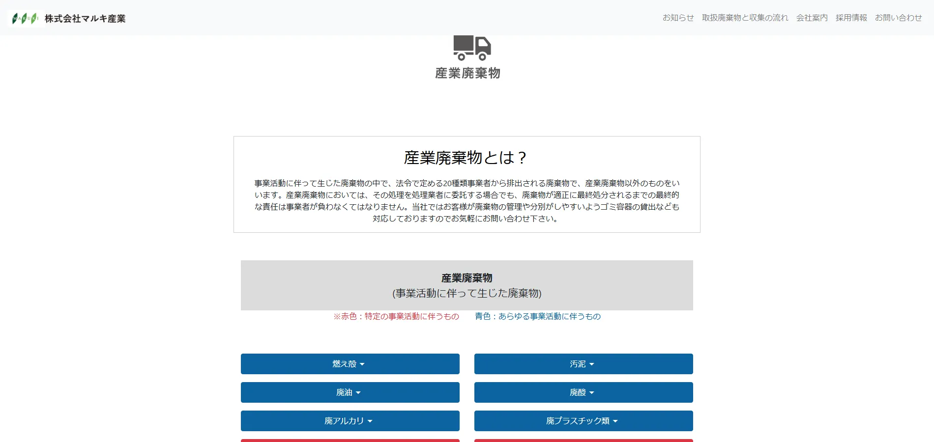Go to 取扱廃棄物と収集の流れ page

coord(745,18)
